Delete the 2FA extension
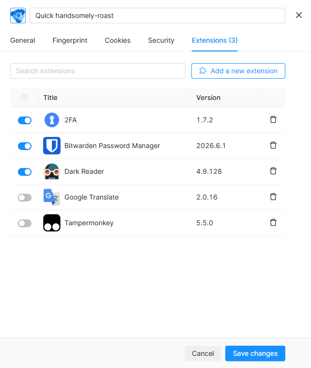The height and width of the screenshot is (368, 311). pyautogui.click(x=273, y=120)
